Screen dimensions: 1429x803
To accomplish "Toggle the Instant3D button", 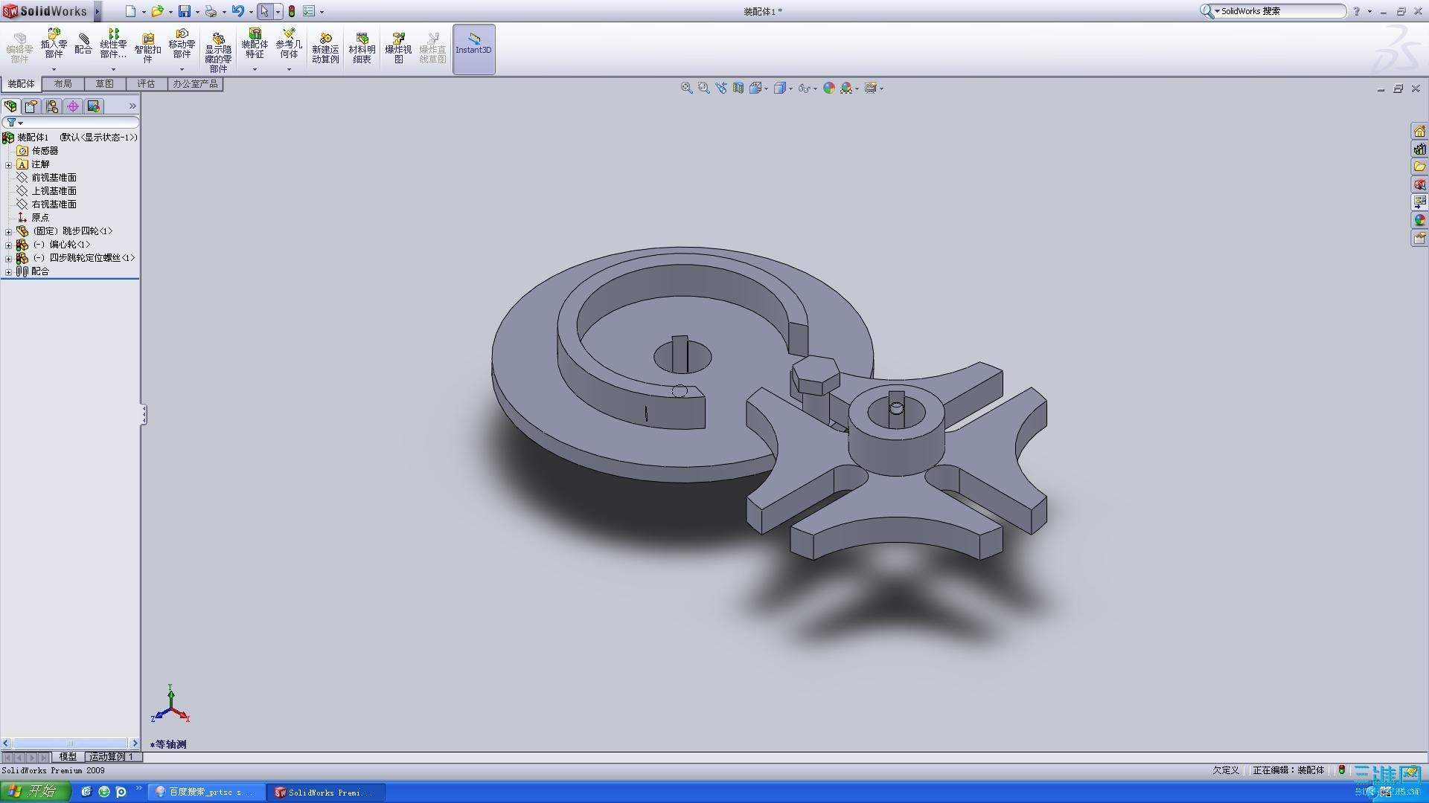I will [473, 48].
